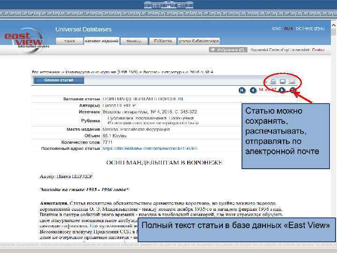Viewport: 337px width, 253px height.
Task: Click the 2016 breadcrumb
Action: 195,72
